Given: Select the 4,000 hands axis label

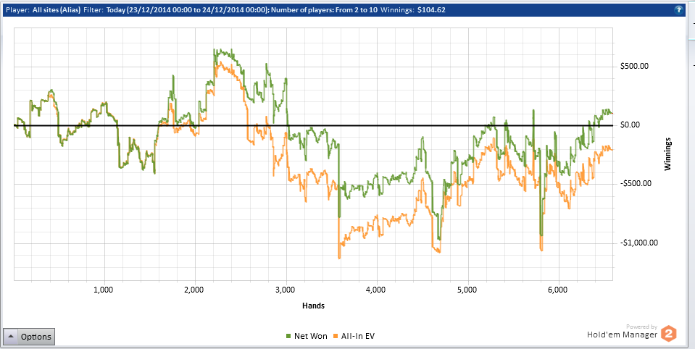Looking at the screenshot, I should point(376,290).
